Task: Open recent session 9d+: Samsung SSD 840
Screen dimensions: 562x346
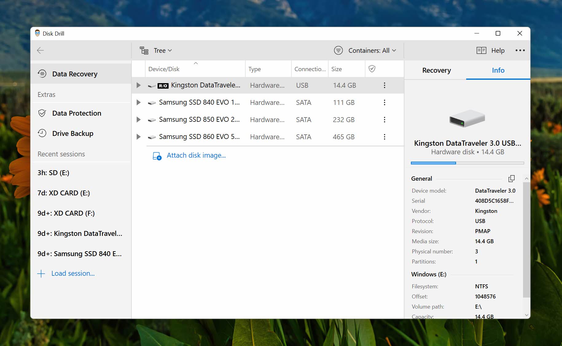Action: [x=81, y=254]
